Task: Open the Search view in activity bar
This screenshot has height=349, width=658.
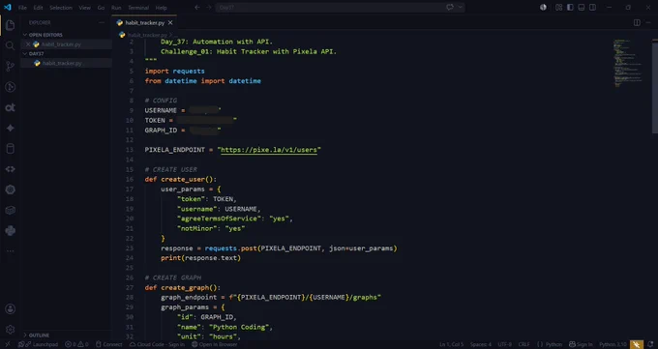Action: tap(10, 45)
